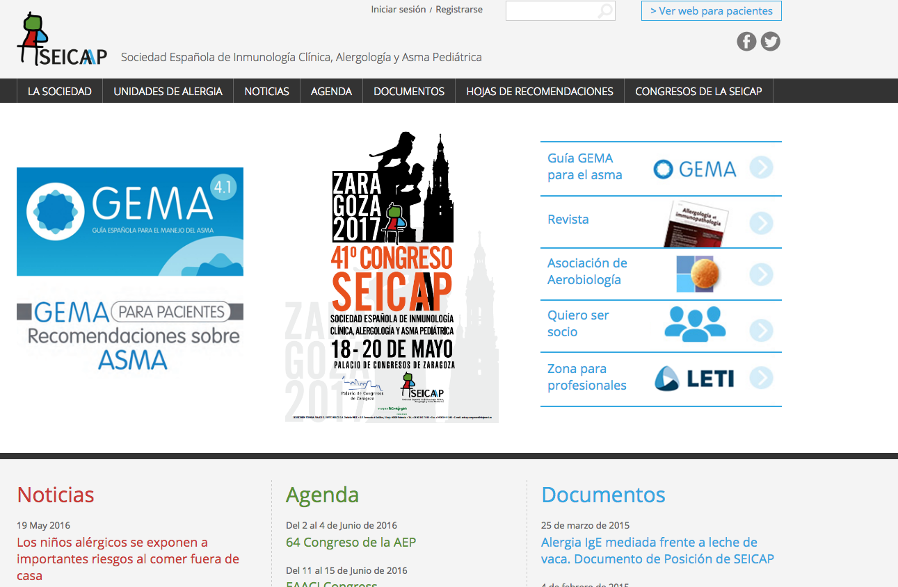Click the Registrarse link
898x587 pixels.
(x=459, y=10)
